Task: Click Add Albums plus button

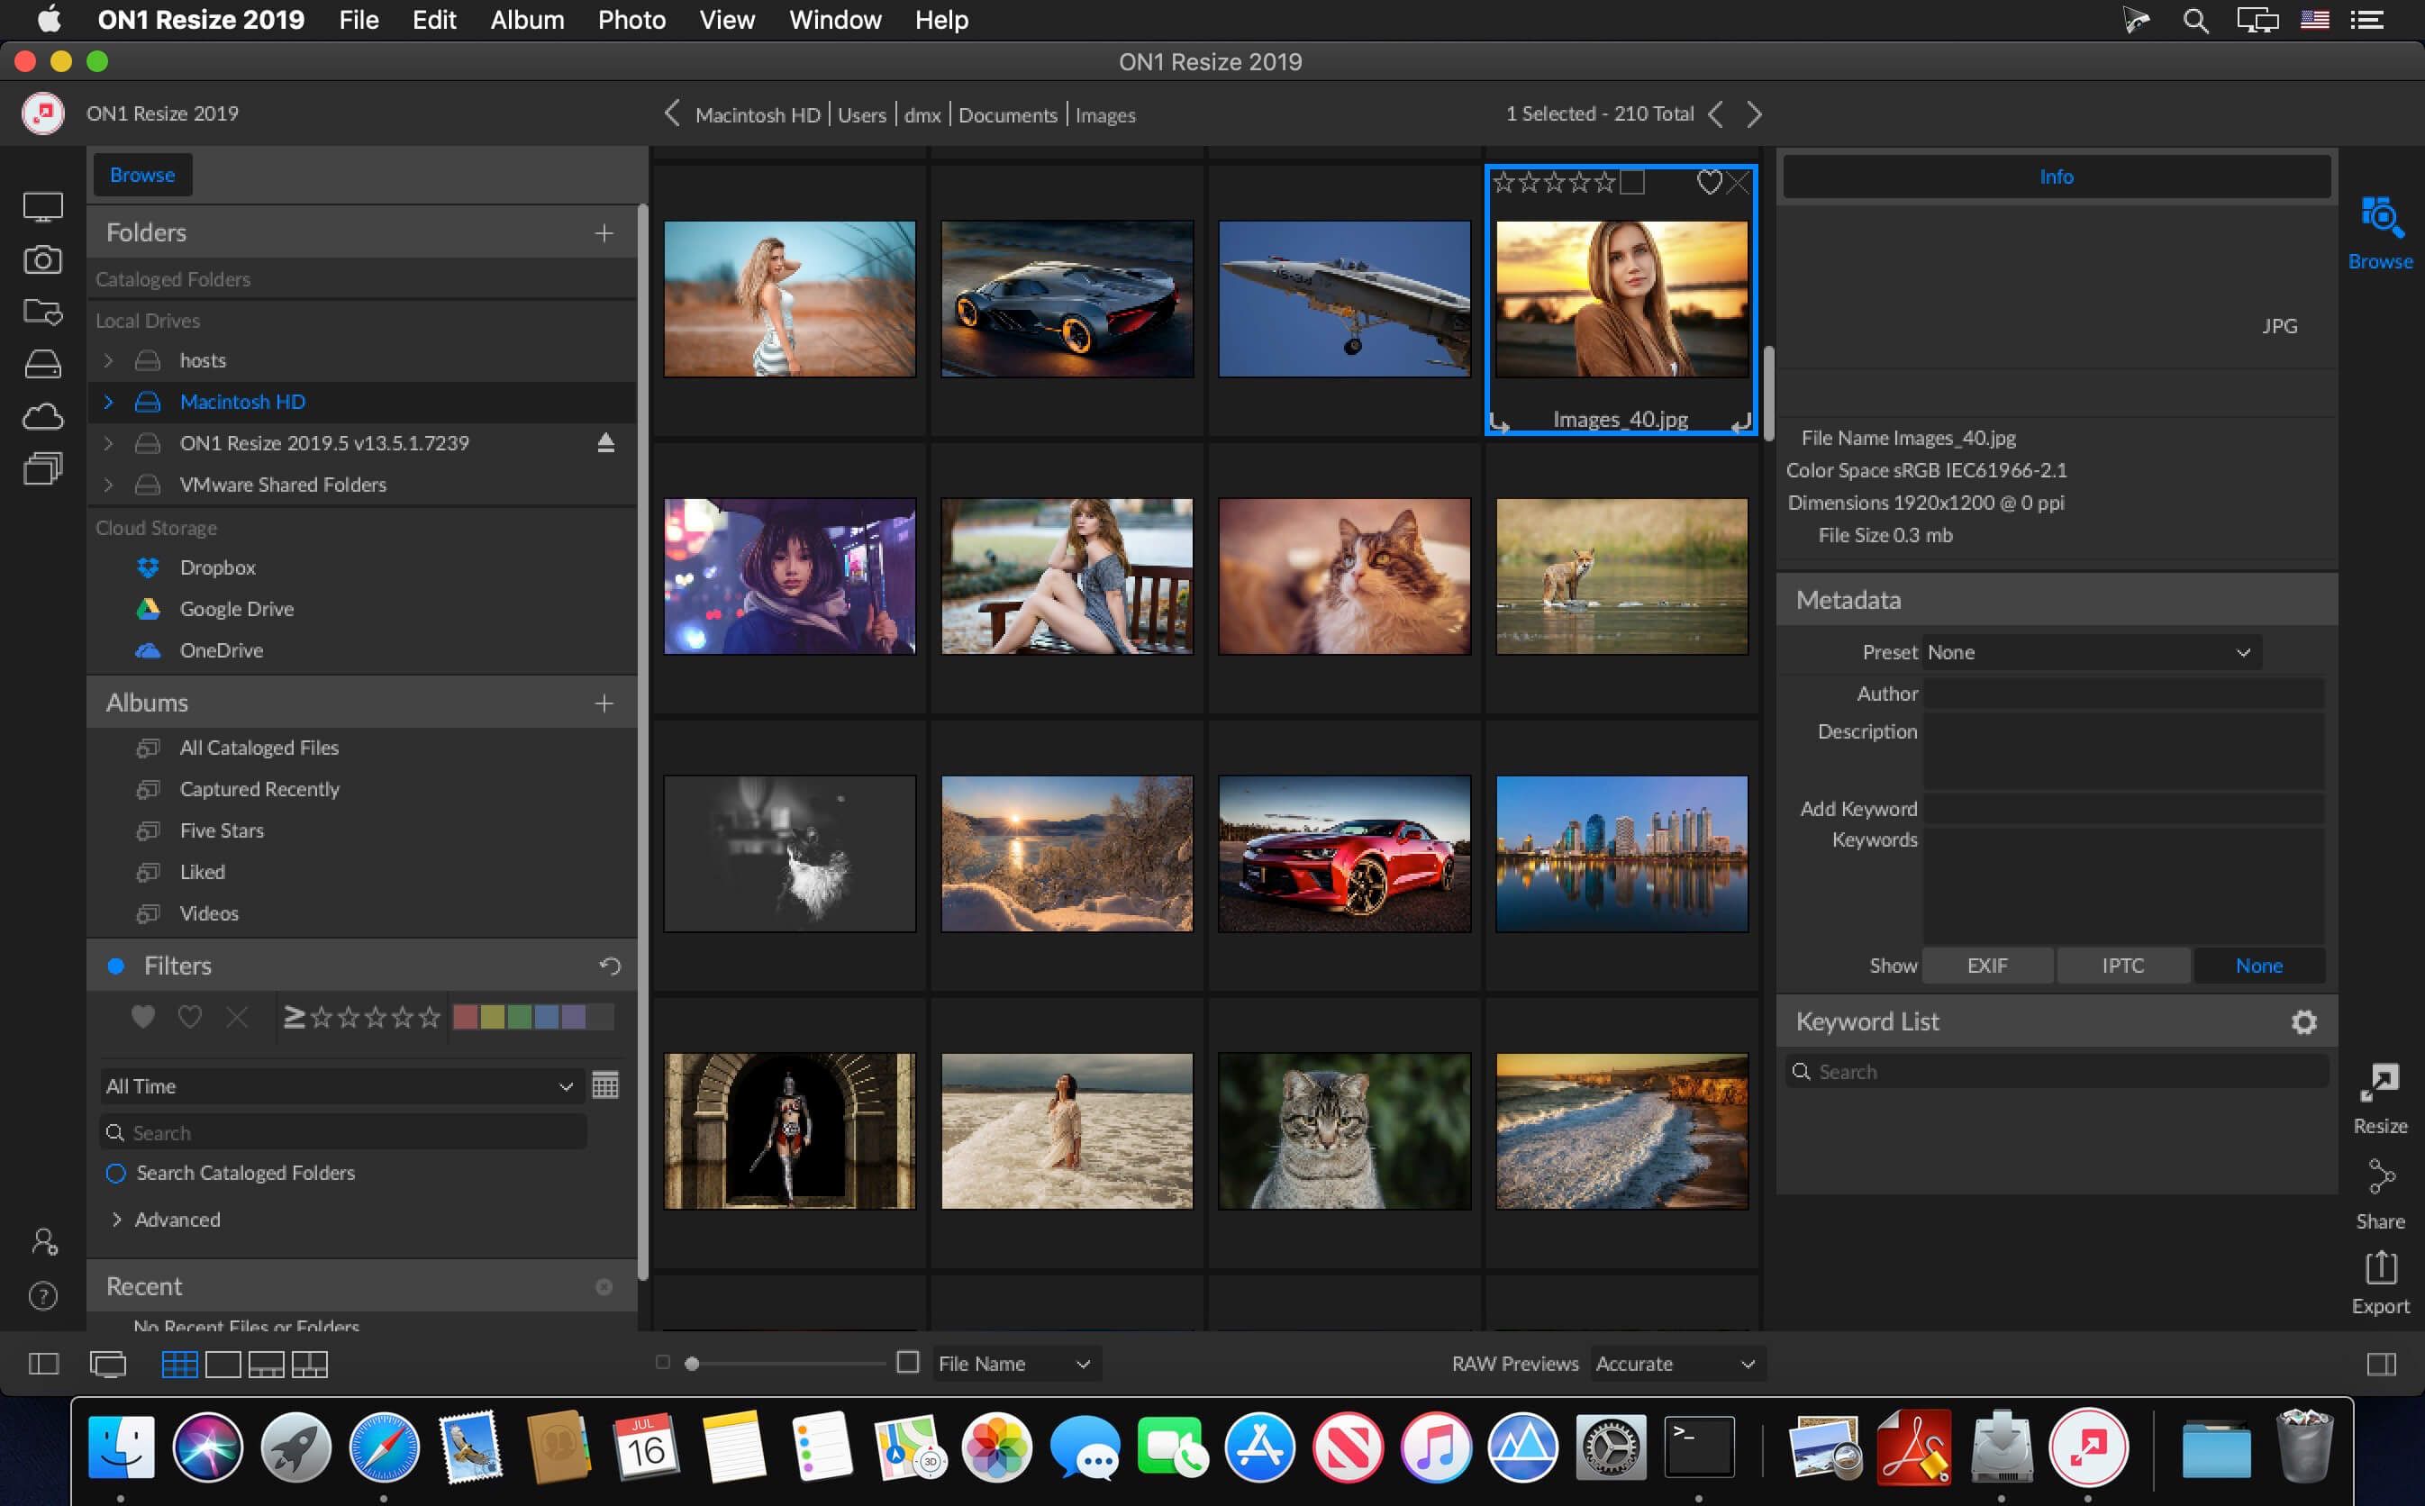Action: (x=604, y=704)
